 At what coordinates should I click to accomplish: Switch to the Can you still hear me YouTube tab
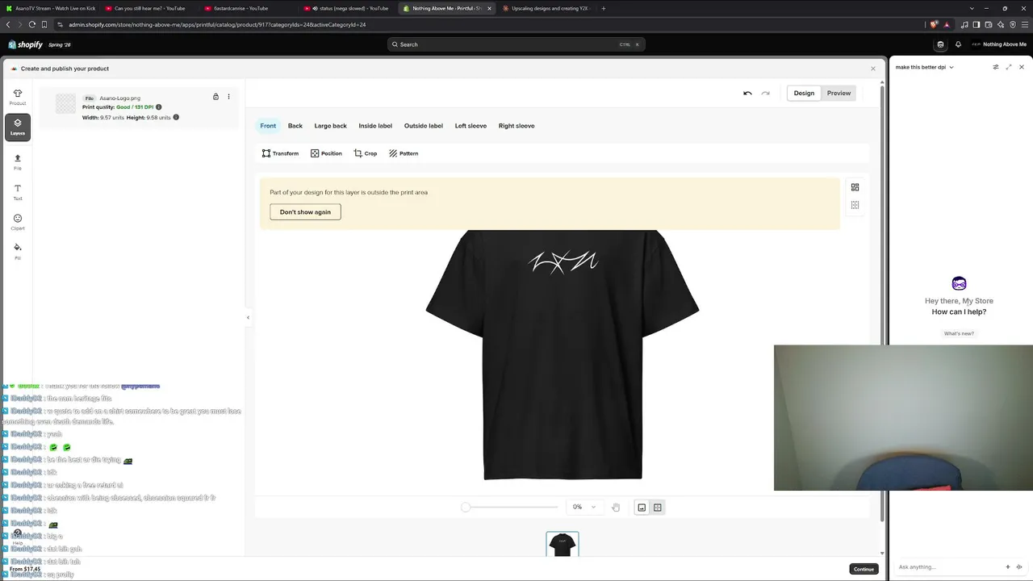click(x=148, y=8)
